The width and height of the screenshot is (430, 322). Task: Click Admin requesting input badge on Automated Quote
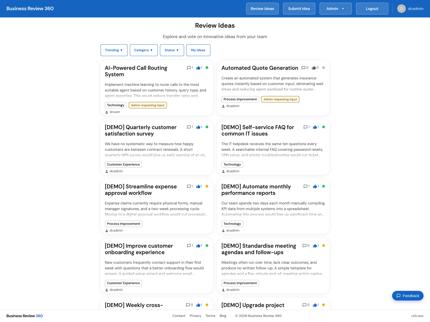280,99
